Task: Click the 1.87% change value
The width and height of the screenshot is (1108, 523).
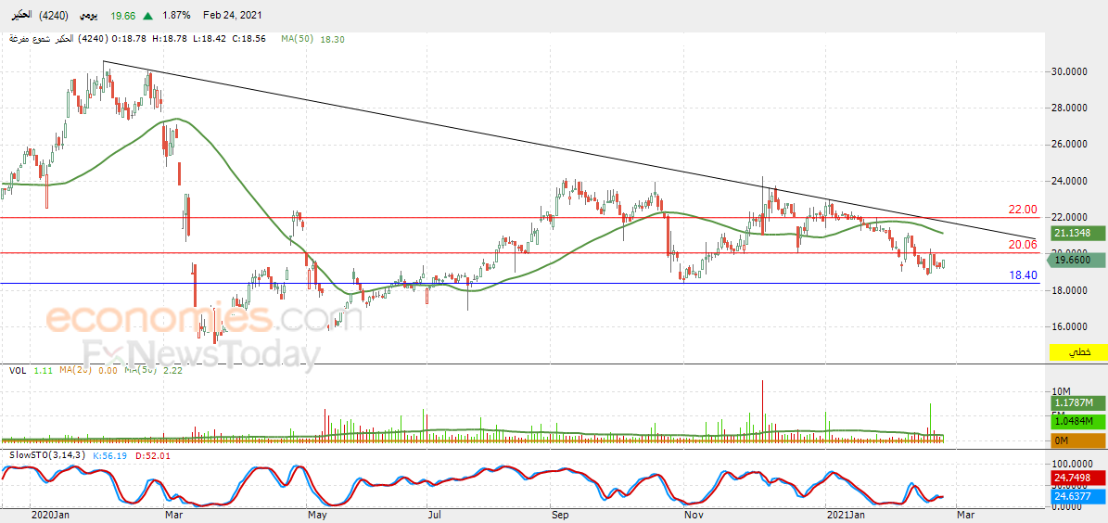Action: click(175, 15)
